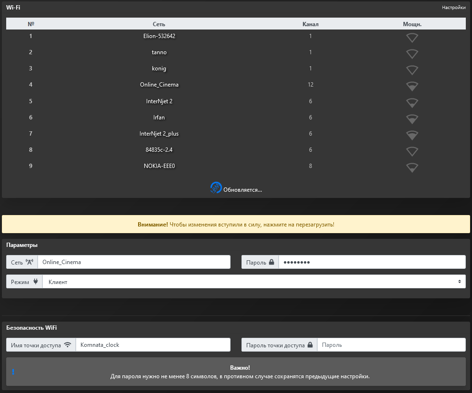This screenshot has height=393, width=472.
Task: Click the access point name field Komnata_clock
Action: point(152,345)
